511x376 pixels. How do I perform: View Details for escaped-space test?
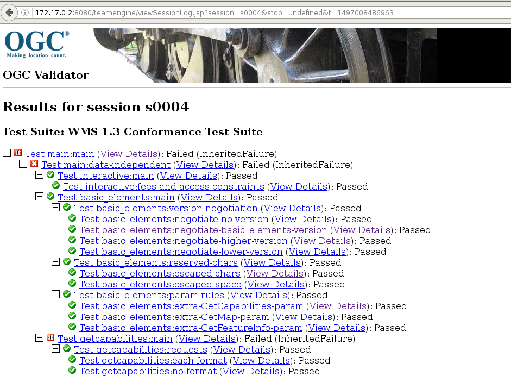(x=276, y=284)
